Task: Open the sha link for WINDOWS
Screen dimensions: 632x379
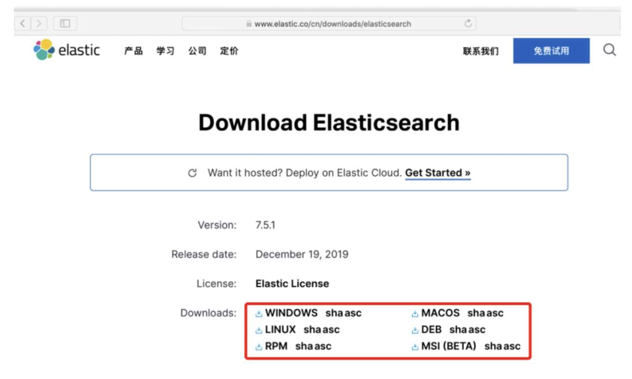Action: [x=334, y=313]
